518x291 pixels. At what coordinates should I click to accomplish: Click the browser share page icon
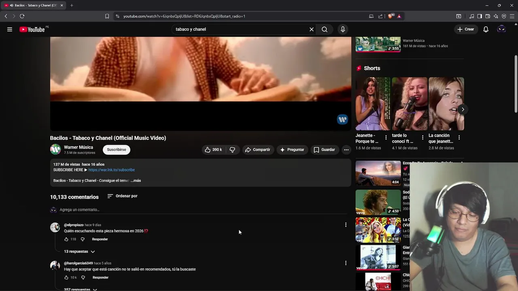380,16
